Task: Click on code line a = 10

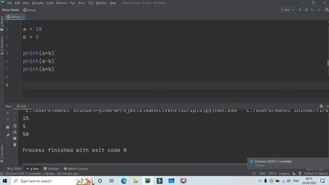Action: click(x=32, y=29)
